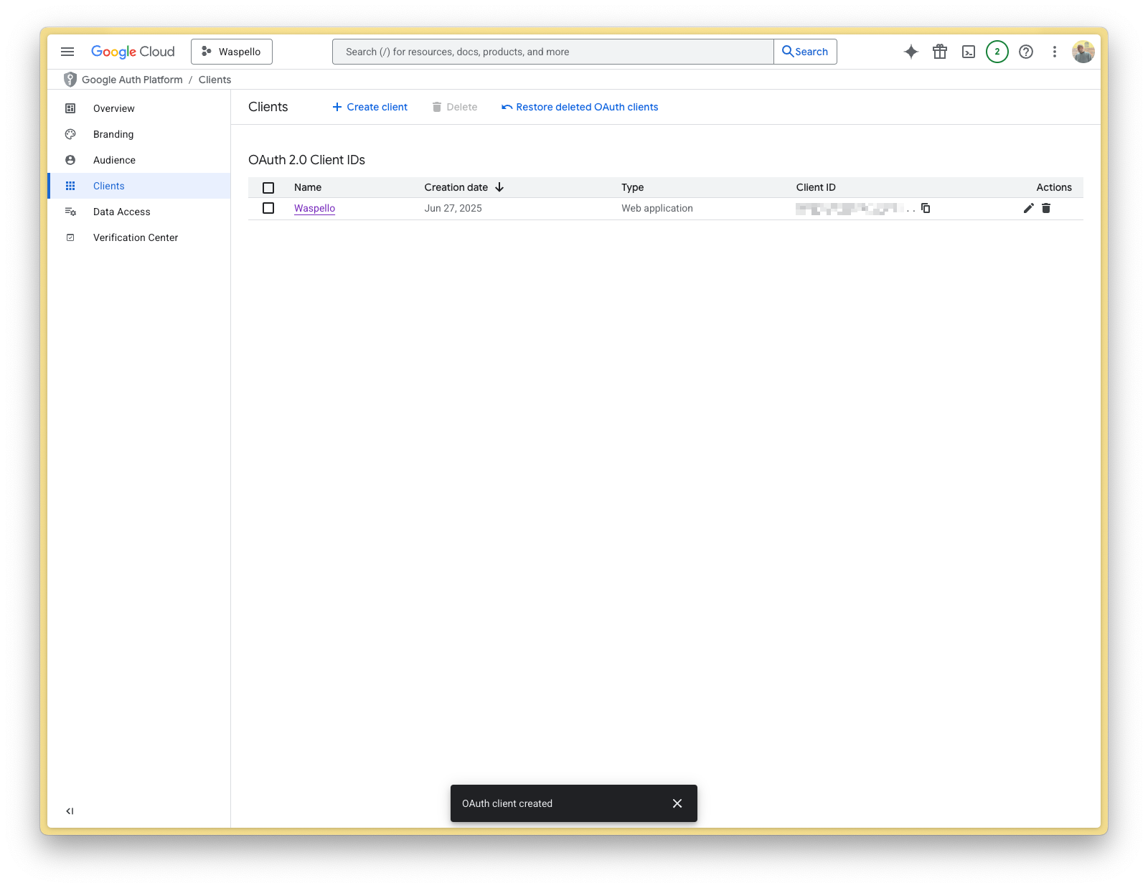Open the Help icon
This screenshot has height=888, width=1148.
coord(1025,51)
